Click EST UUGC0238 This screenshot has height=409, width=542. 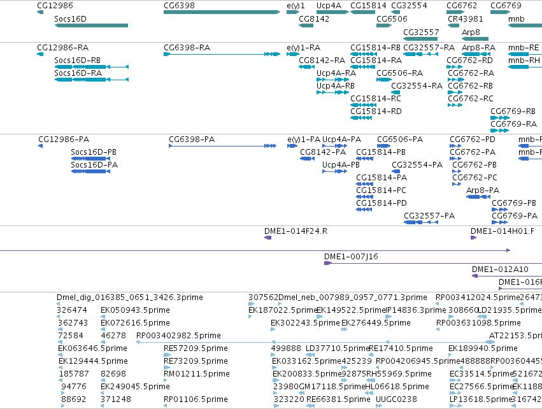(380, 406)
